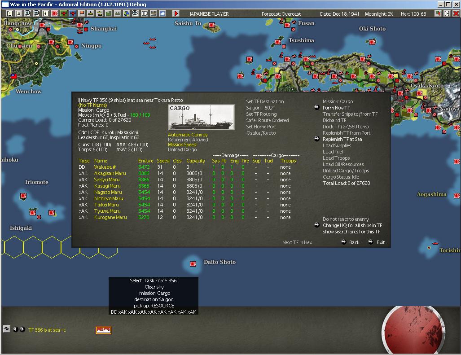Viewport: 461px width, 355px height.
Task: Open ship Wakaba # details
Action: point(105,167)
